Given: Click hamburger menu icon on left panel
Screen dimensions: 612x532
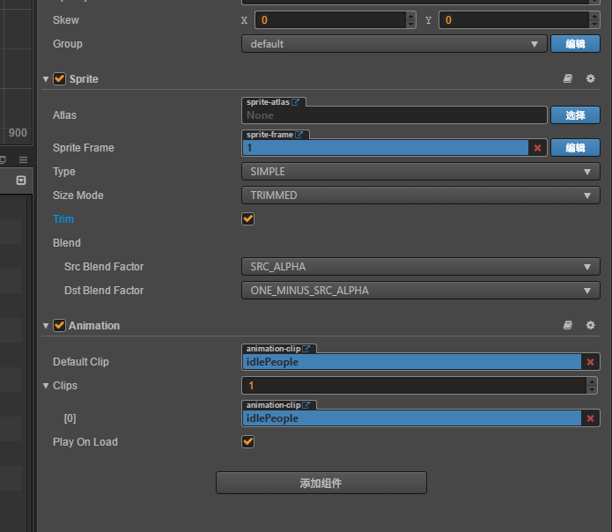Looking at the screenshot, I should click(23, 159).
